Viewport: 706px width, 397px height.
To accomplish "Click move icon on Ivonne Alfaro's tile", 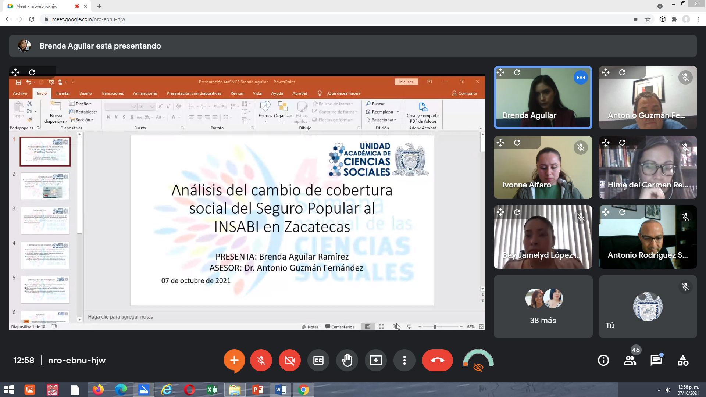I will (x=500, y=143).
